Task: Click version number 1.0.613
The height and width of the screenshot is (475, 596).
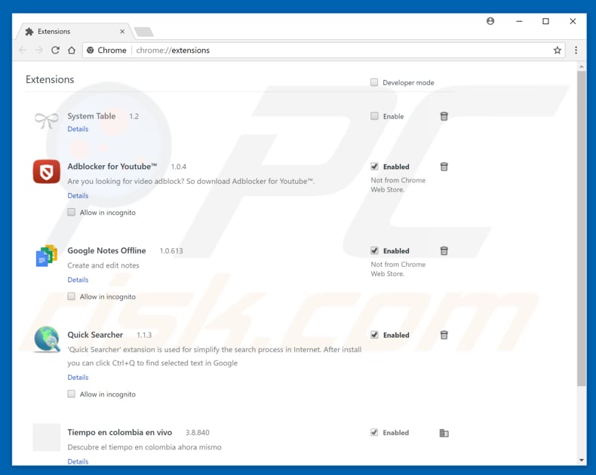Action: click(171, 251)
